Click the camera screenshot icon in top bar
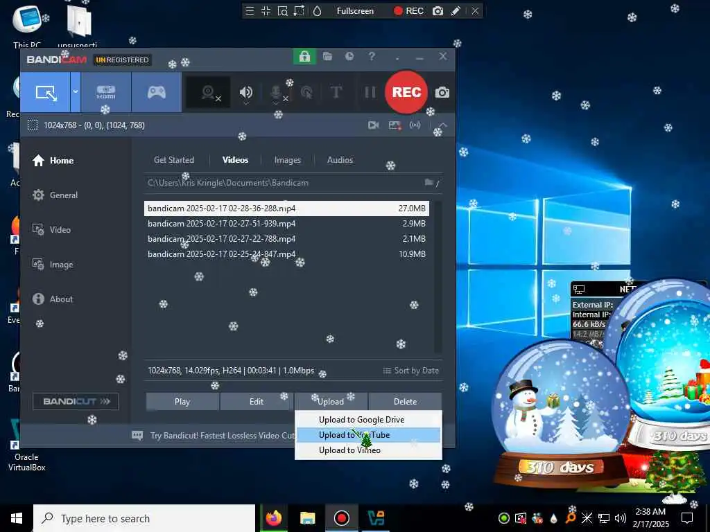Viewport: 710px width, 532px height. click(x=438, y=11)
